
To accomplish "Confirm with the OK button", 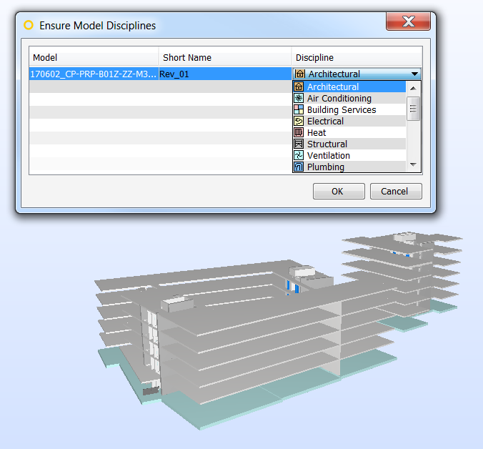I will click(x=339, y=191).
